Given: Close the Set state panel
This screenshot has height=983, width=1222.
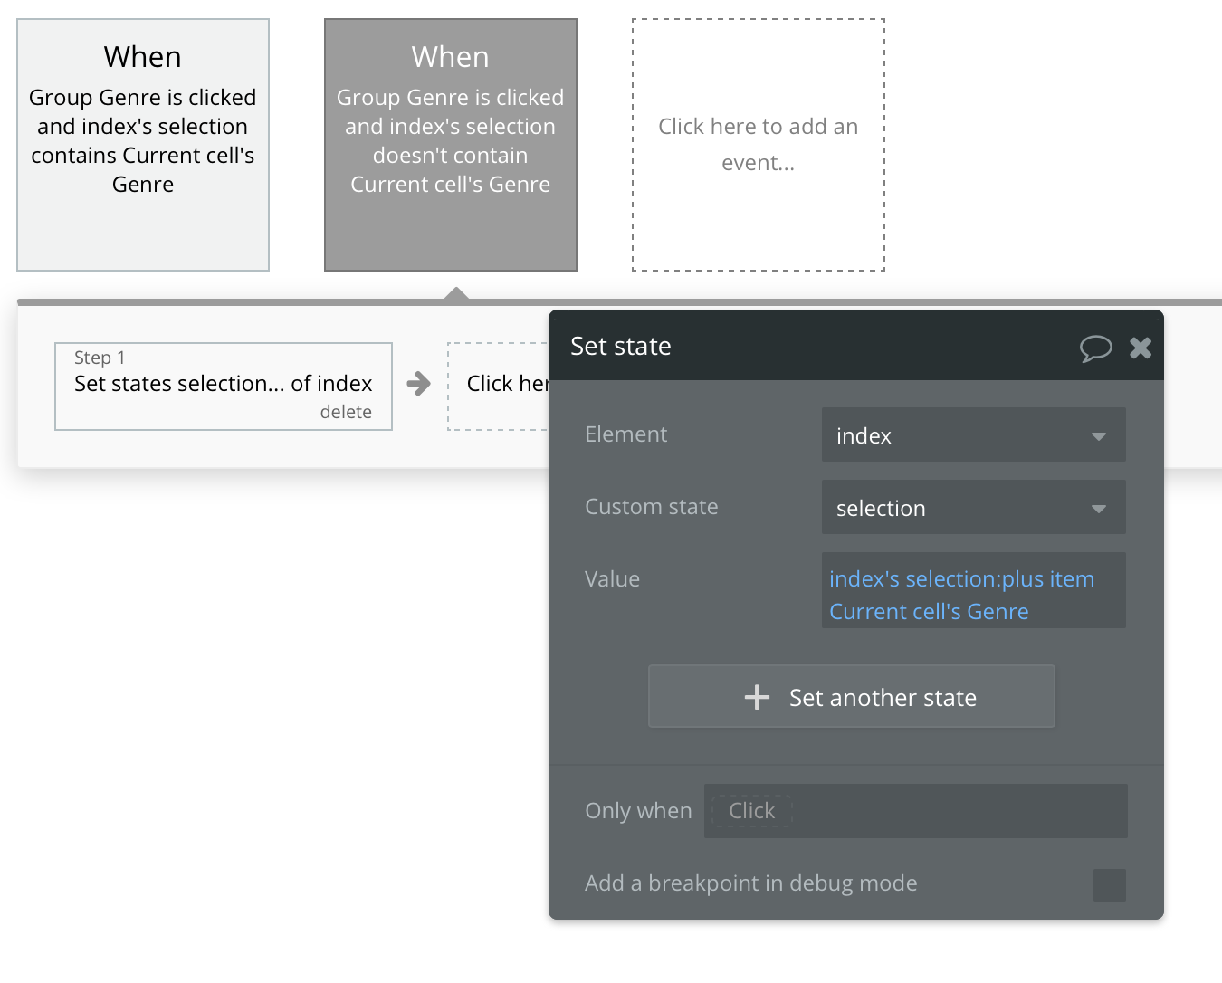Looking at the screenshot, I should coord(1141,348).
